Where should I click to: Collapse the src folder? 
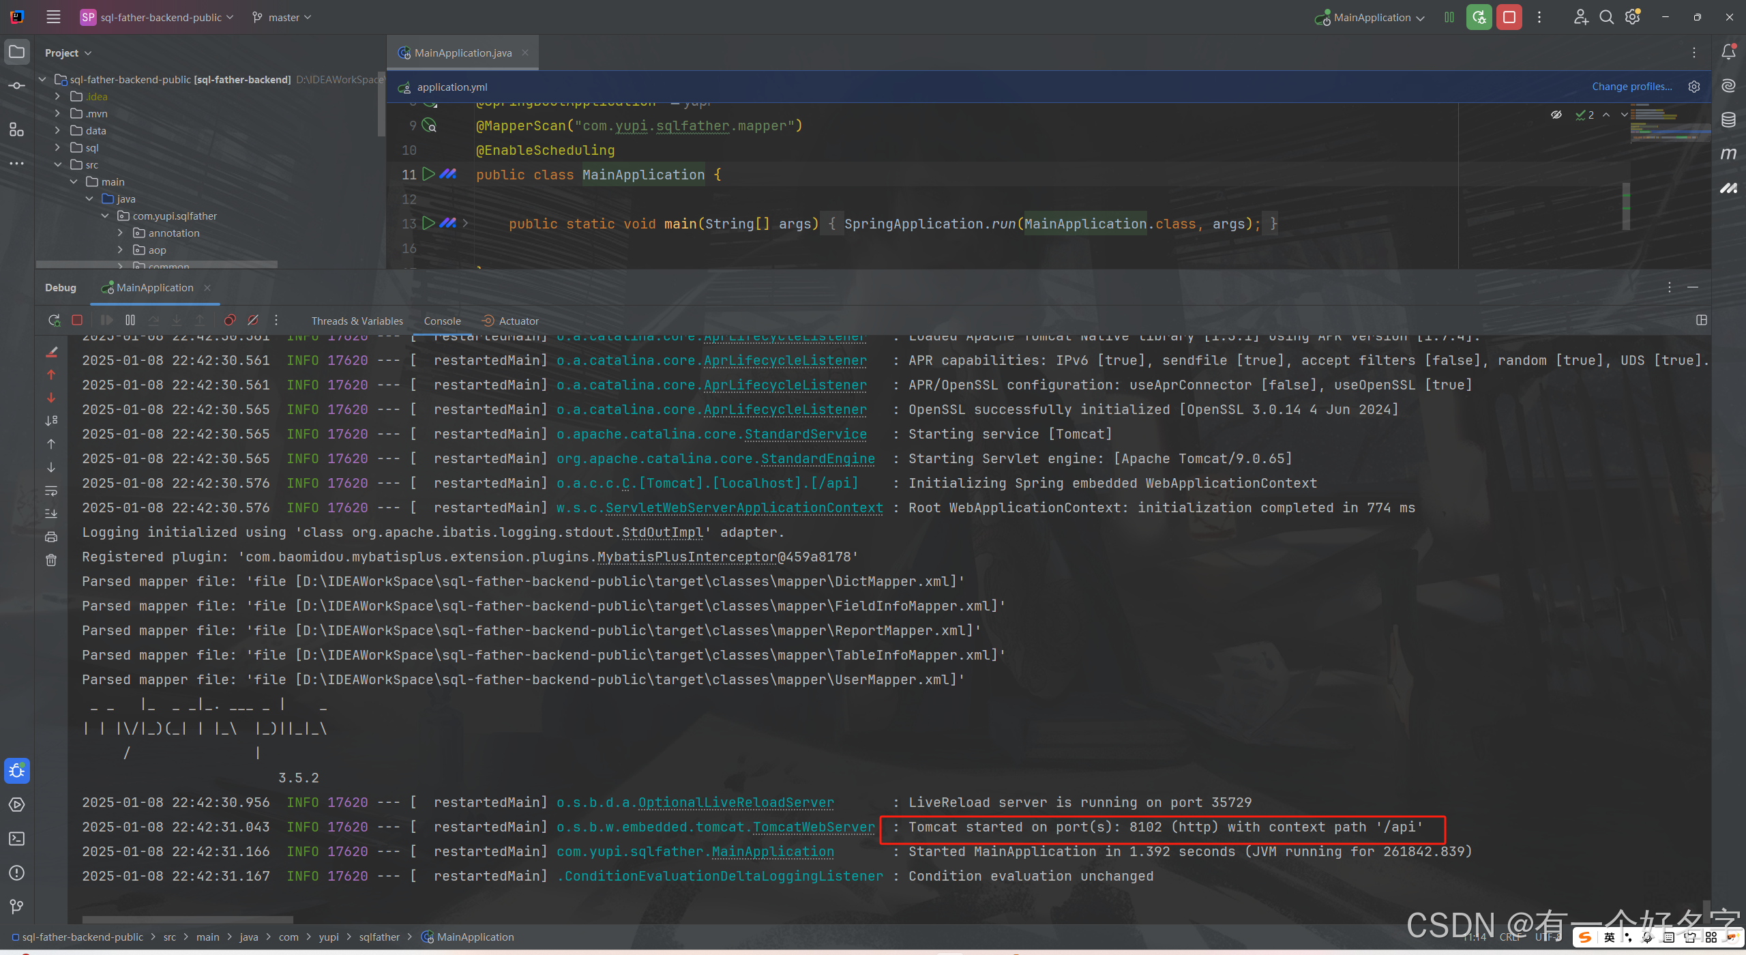point(58,164)
